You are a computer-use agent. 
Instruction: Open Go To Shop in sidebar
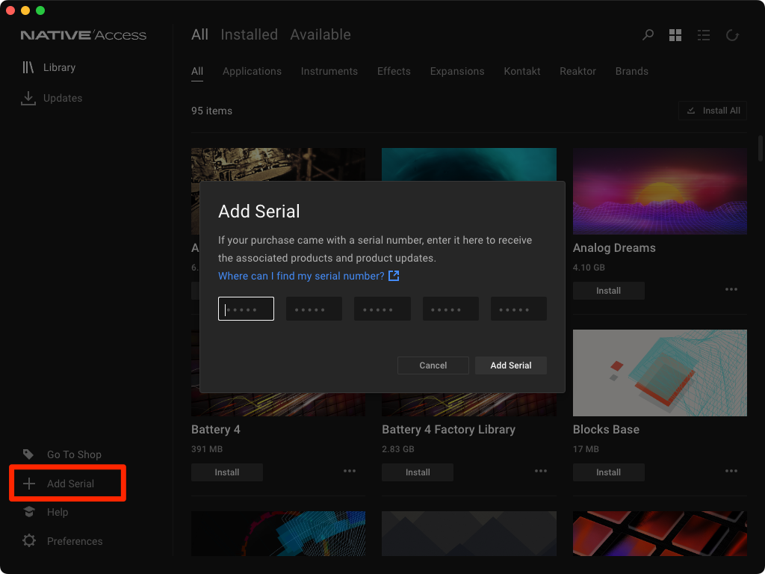pyautogui.click(x=62, y=454)
